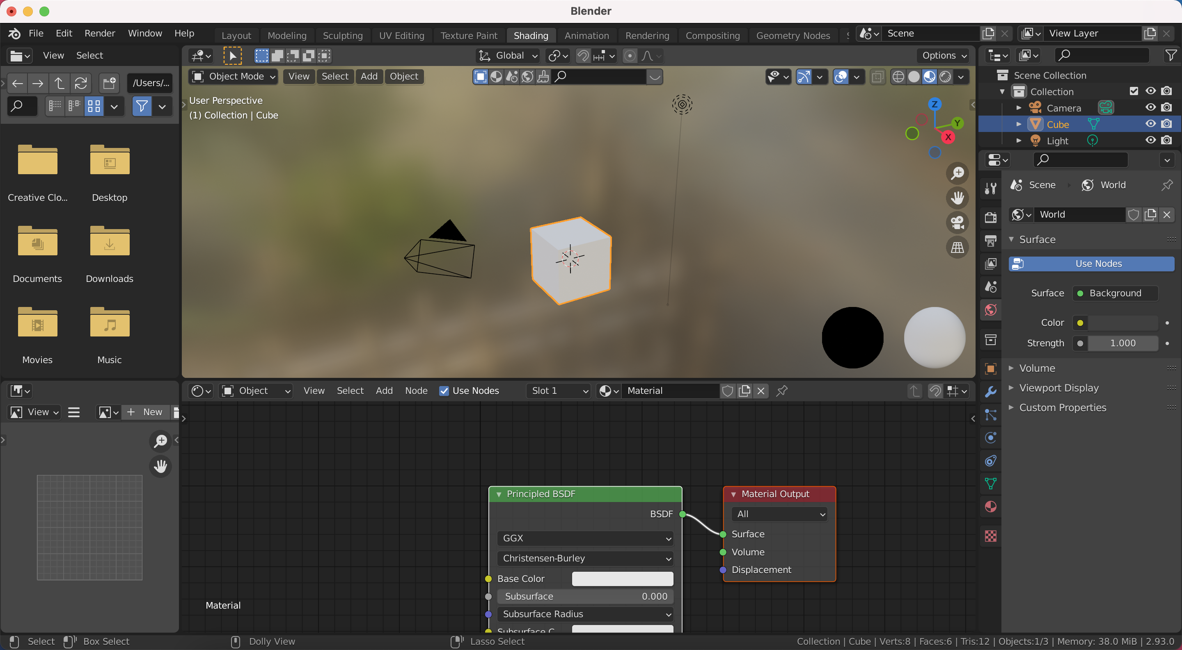1182x650 pixels.
Task: Click the file browser refresh icon
Action: click(x=81, y=83)
